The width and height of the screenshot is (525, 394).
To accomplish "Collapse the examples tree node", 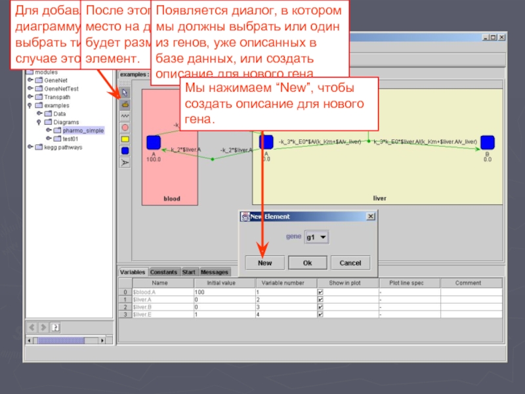I will coord(30,106).
